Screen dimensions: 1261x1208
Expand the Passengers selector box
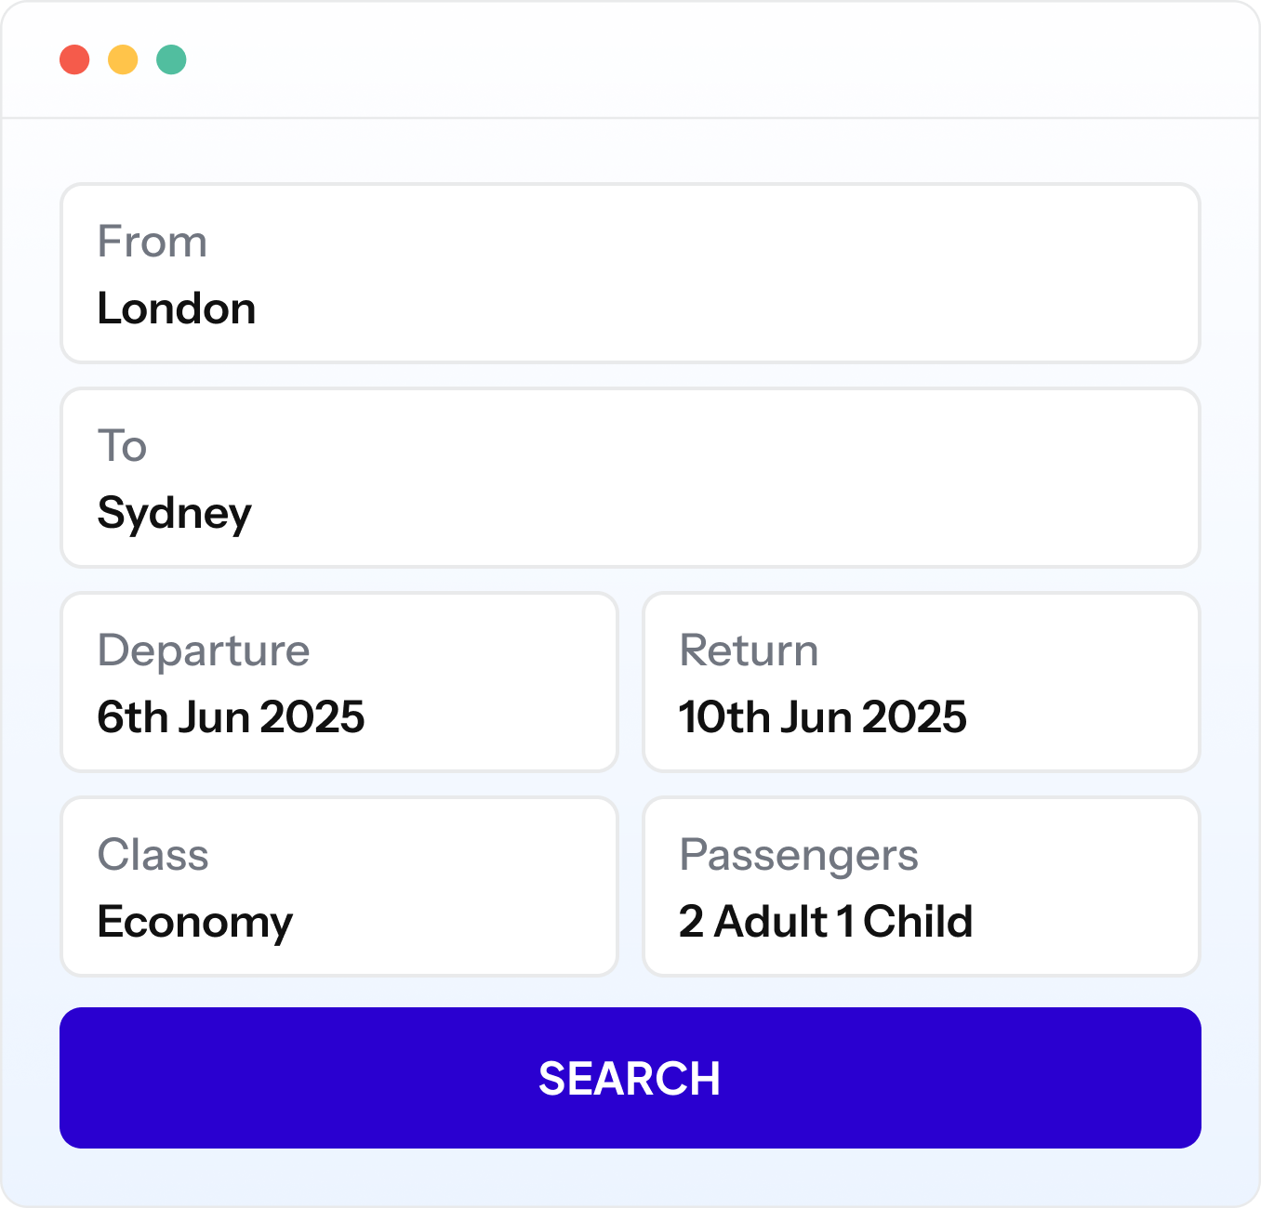(x=922, y=886)
